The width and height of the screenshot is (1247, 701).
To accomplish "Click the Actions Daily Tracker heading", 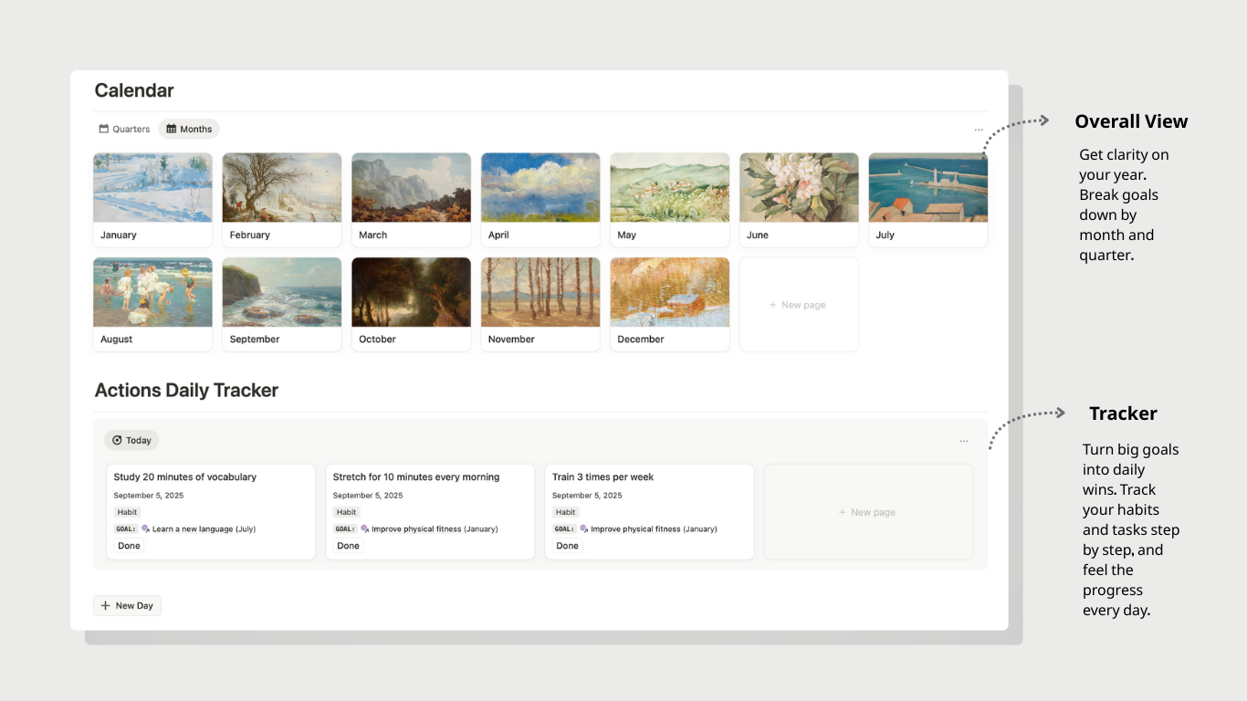I will point(186,391).
